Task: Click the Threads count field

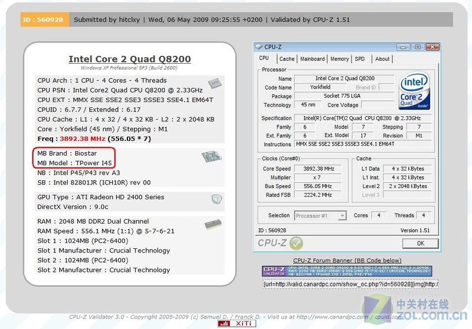Action: coord(423,215)
